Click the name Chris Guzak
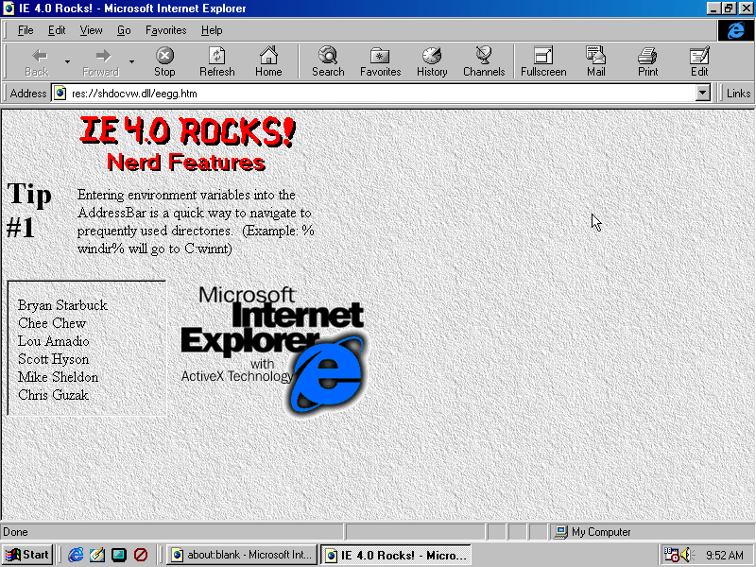This screenshot has width=756, height=567. 54,395
